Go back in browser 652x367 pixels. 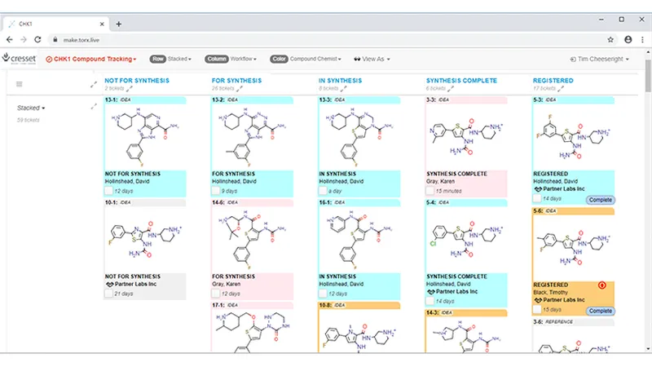(x=10, y=39)
